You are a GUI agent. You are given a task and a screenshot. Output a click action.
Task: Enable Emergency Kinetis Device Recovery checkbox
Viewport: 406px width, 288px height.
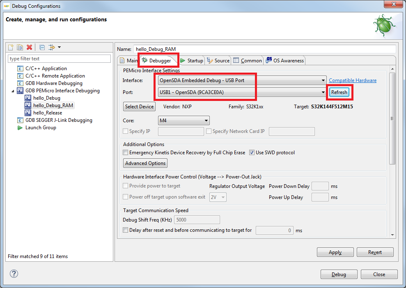click(x=126, y=153)
